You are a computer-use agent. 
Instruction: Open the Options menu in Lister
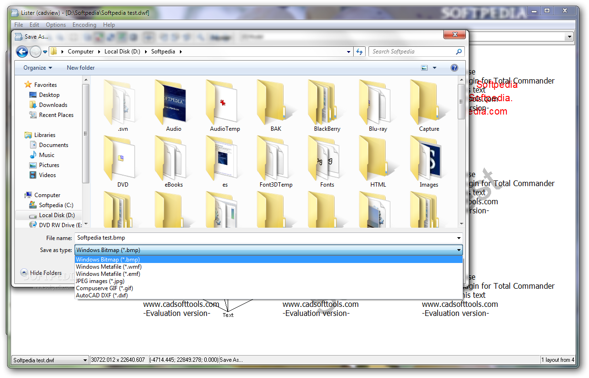coord(56,25)
